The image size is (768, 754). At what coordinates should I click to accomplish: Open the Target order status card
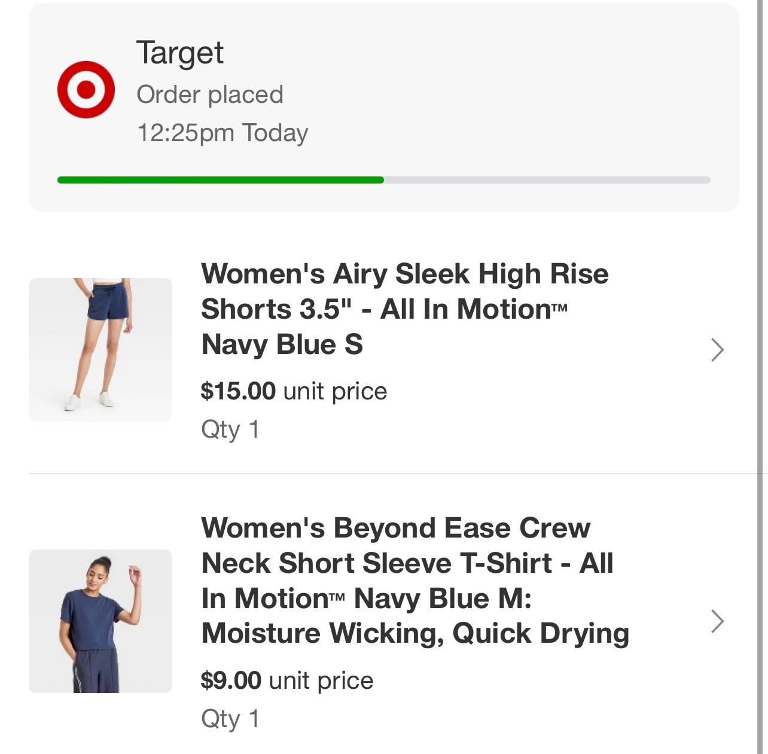coord(384,108)
